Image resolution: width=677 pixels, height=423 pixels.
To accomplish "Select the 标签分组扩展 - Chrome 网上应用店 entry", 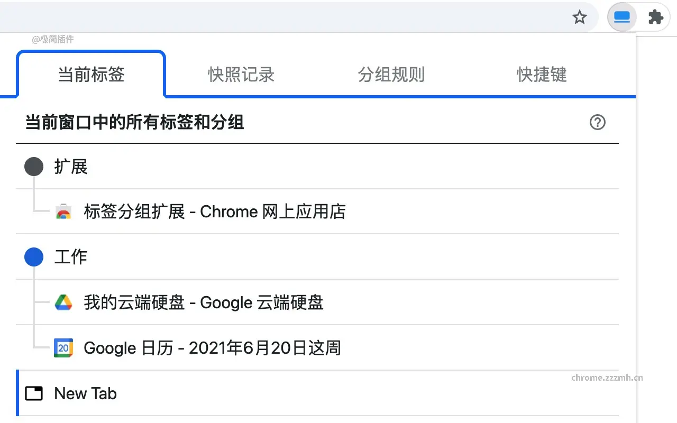I will pyautogui.click(x=214, y=211).
